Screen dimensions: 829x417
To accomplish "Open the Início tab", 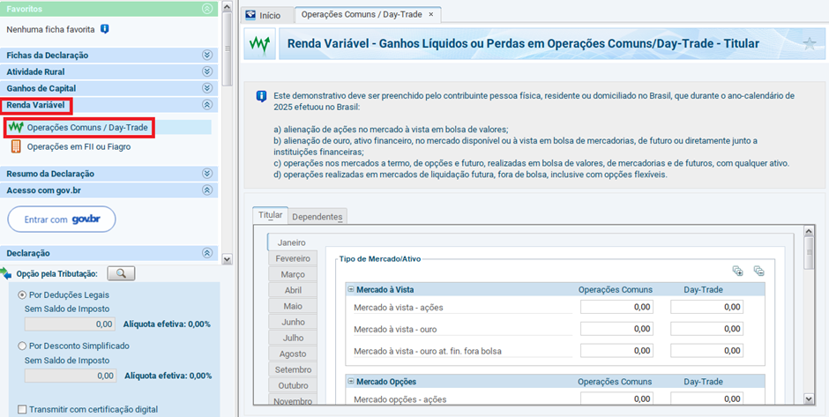I will point(263,15).
